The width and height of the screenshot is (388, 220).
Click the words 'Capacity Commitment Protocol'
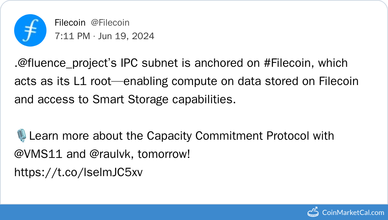click(x=228, y=136)
